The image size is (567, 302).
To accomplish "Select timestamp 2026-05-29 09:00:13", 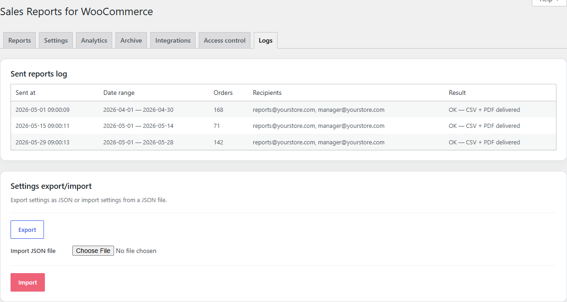I will tap(43, 143).
